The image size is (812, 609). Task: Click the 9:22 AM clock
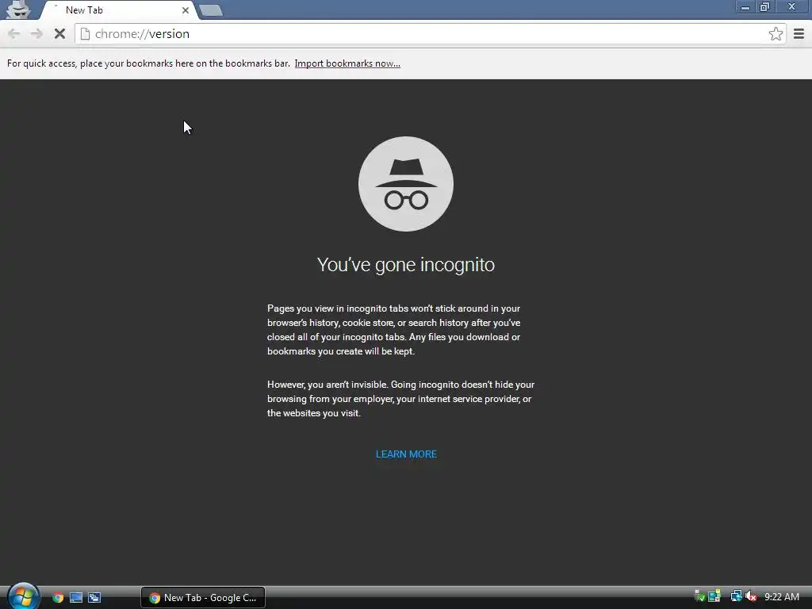click(x=781, y=597)
